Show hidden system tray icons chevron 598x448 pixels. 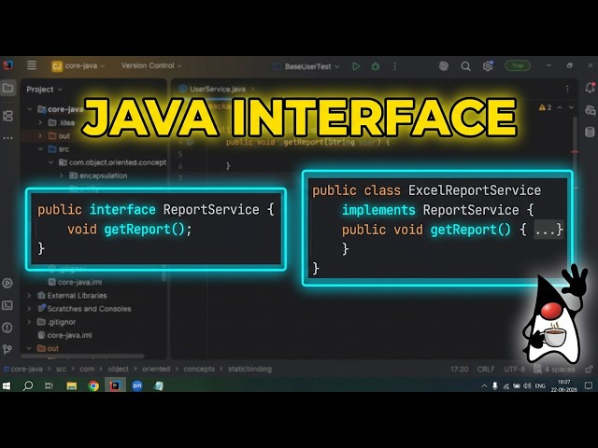tap(484, 385)
